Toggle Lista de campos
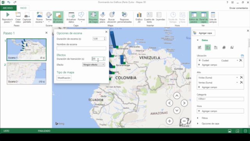The width and height of the screenshot is (250, 141). coord(212,17)
